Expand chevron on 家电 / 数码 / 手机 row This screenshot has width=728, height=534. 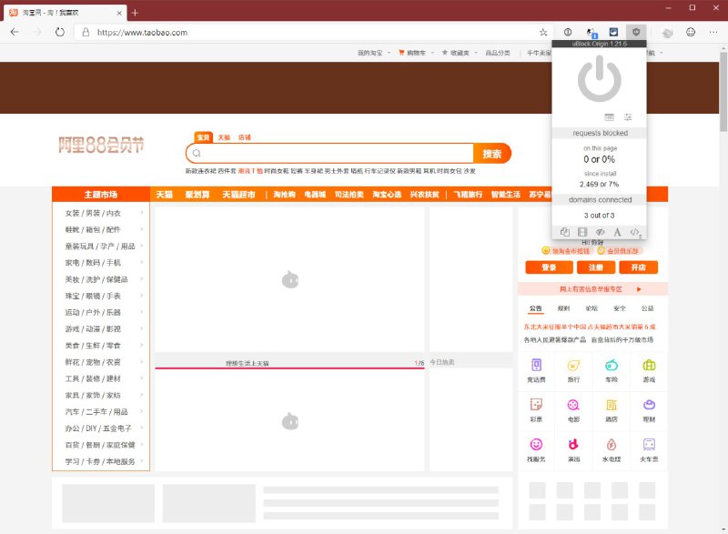pos(142,262)
